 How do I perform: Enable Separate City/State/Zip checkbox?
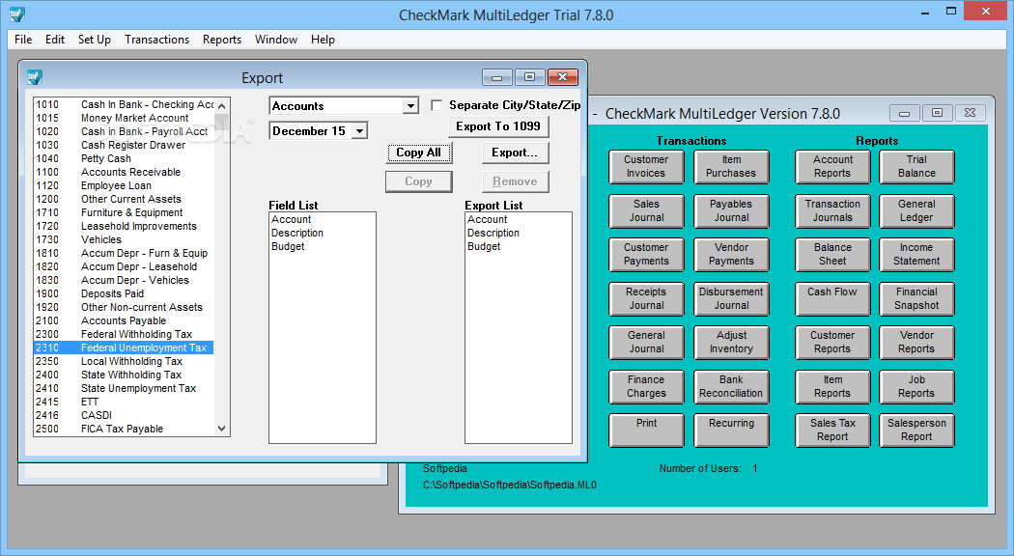point(437,105)
